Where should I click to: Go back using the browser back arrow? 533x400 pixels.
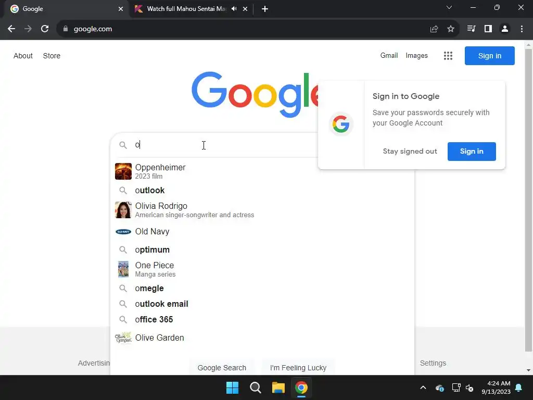tap(11, 29)
